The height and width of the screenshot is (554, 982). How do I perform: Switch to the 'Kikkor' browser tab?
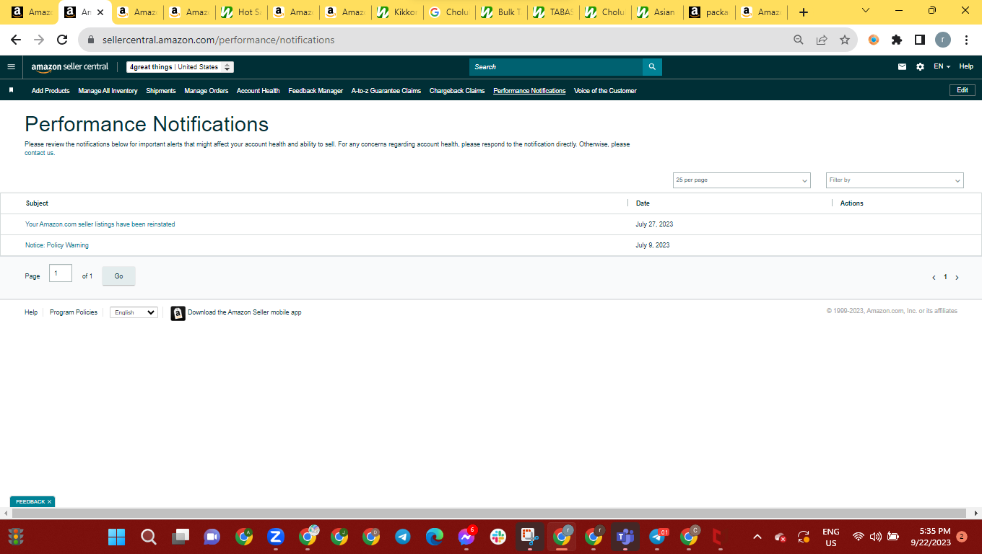click(x=397, y=12)
